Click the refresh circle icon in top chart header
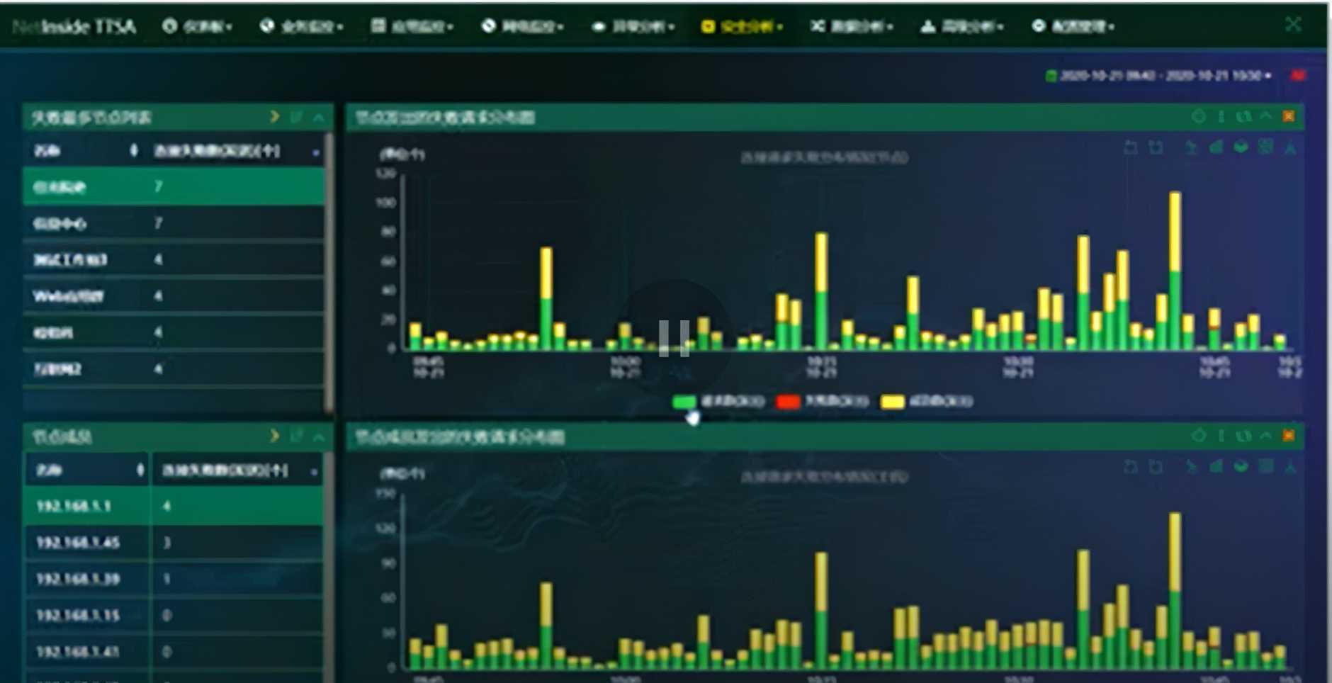 pos(1198,116)
